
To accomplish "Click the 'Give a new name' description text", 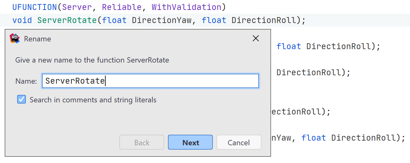I will [92, 60].
